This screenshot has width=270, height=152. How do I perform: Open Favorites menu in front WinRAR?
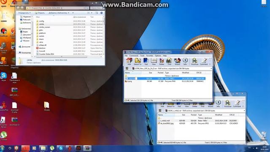click(x=150, y=56)
